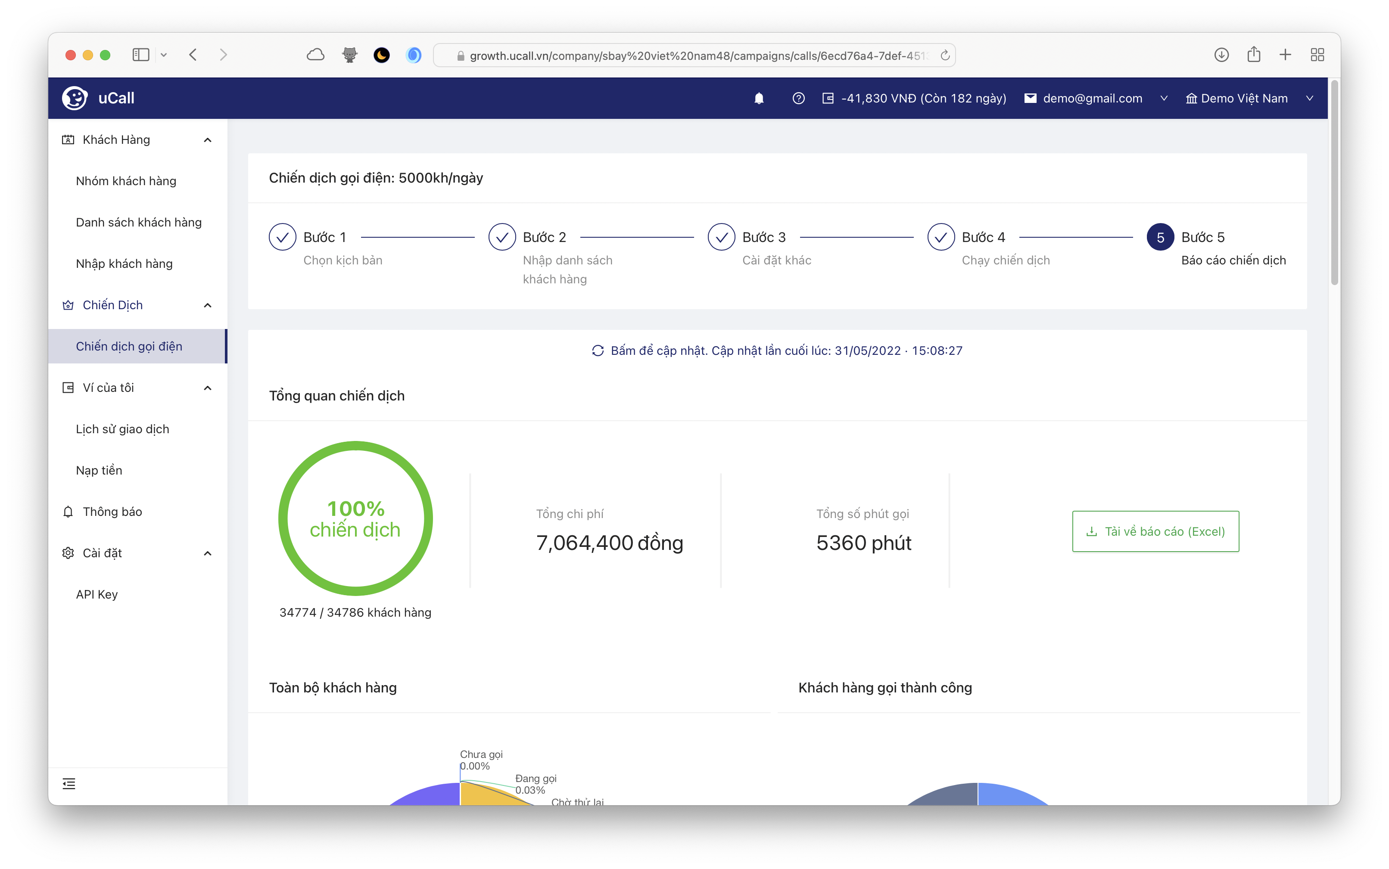Collapse the Ví của tôi section
Viewport: 1389px width, 869px height.
click(208, 388)
